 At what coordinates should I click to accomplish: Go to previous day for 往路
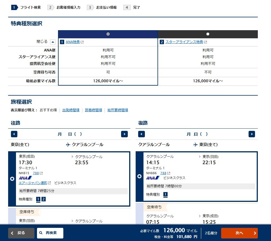coord(14,134)
